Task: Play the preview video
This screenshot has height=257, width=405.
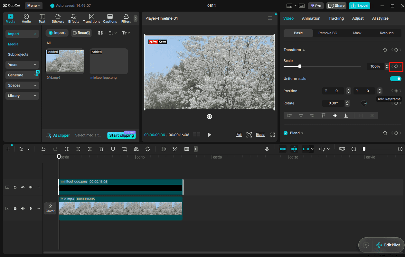Action: [x=210, y=135]
